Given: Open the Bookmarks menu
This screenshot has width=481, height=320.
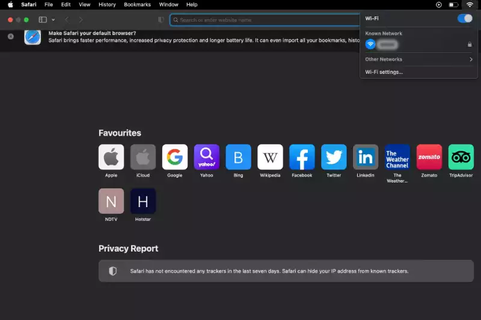Looking at the screenshot, I should (137, 5).
